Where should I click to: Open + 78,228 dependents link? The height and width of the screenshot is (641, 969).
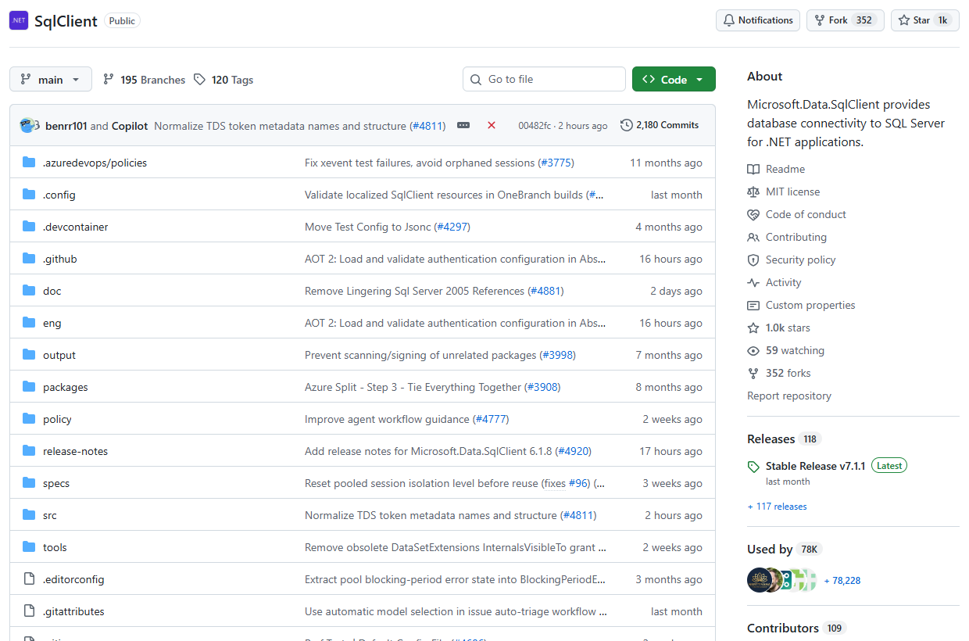(x=842, y=581)
